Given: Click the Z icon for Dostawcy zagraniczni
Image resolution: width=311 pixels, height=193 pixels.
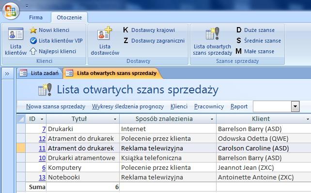Looking at the screenshot, I should click(126, 41).
